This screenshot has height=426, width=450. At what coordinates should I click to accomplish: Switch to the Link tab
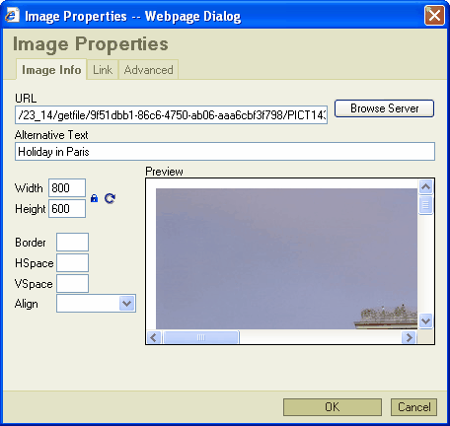(103, 70)
